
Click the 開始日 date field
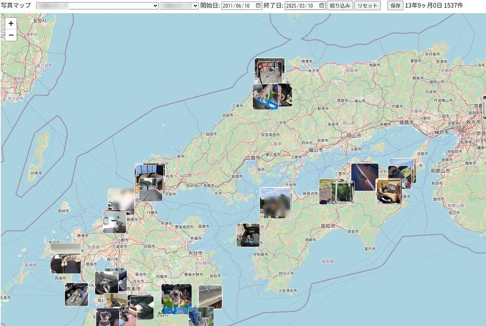[x=242, y=5]
